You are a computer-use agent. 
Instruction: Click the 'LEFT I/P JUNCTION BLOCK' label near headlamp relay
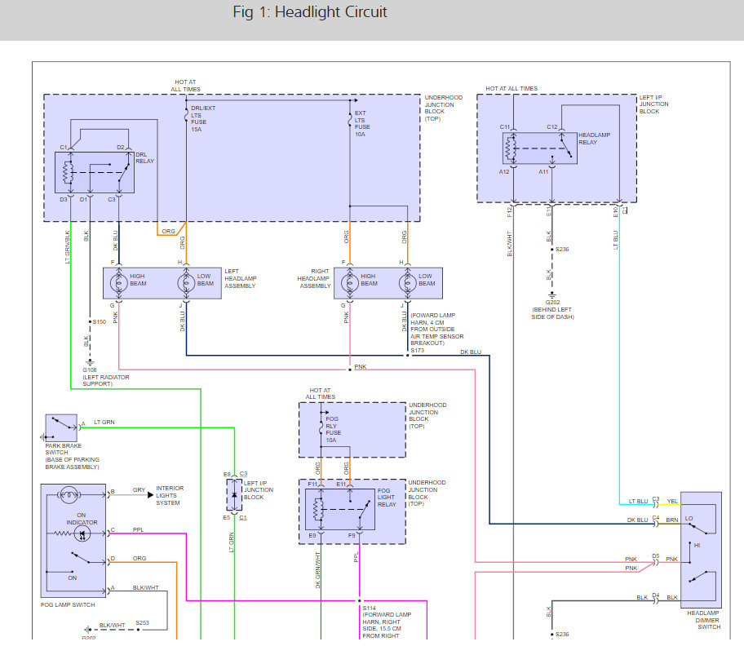click(x=653, y=104)
